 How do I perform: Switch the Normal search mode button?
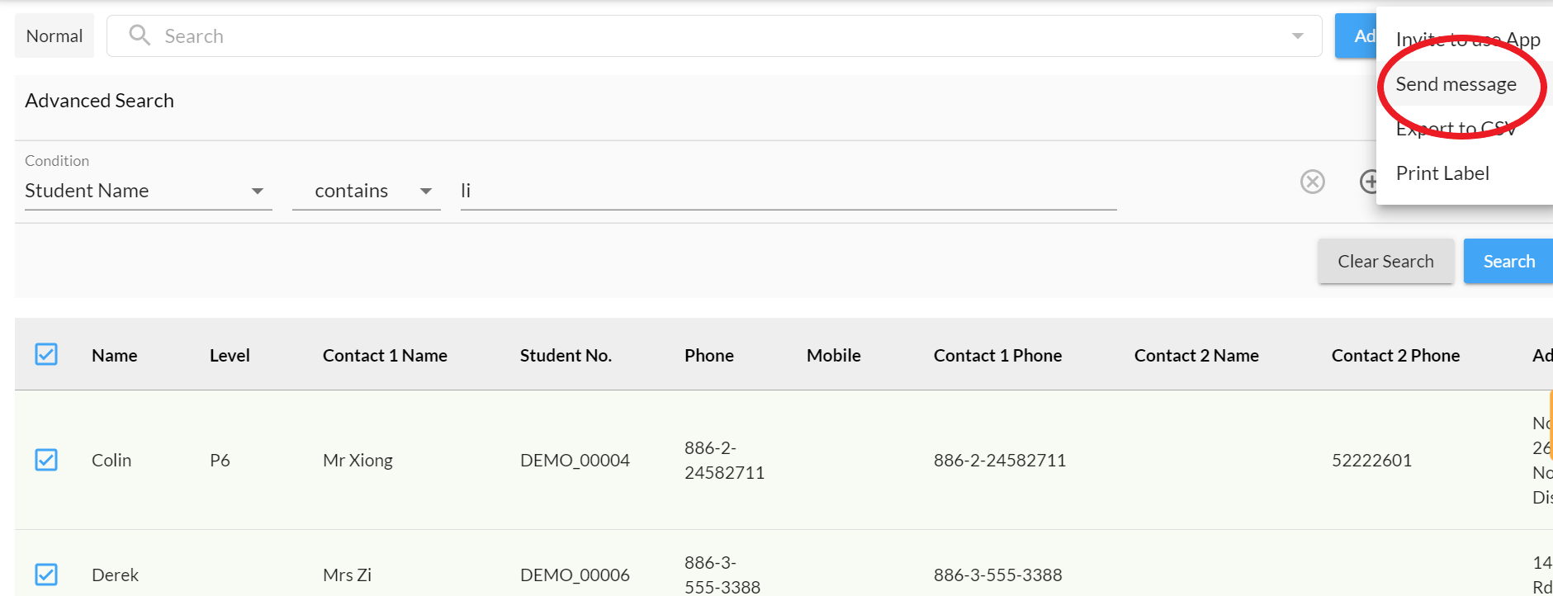tap(54, 35)
